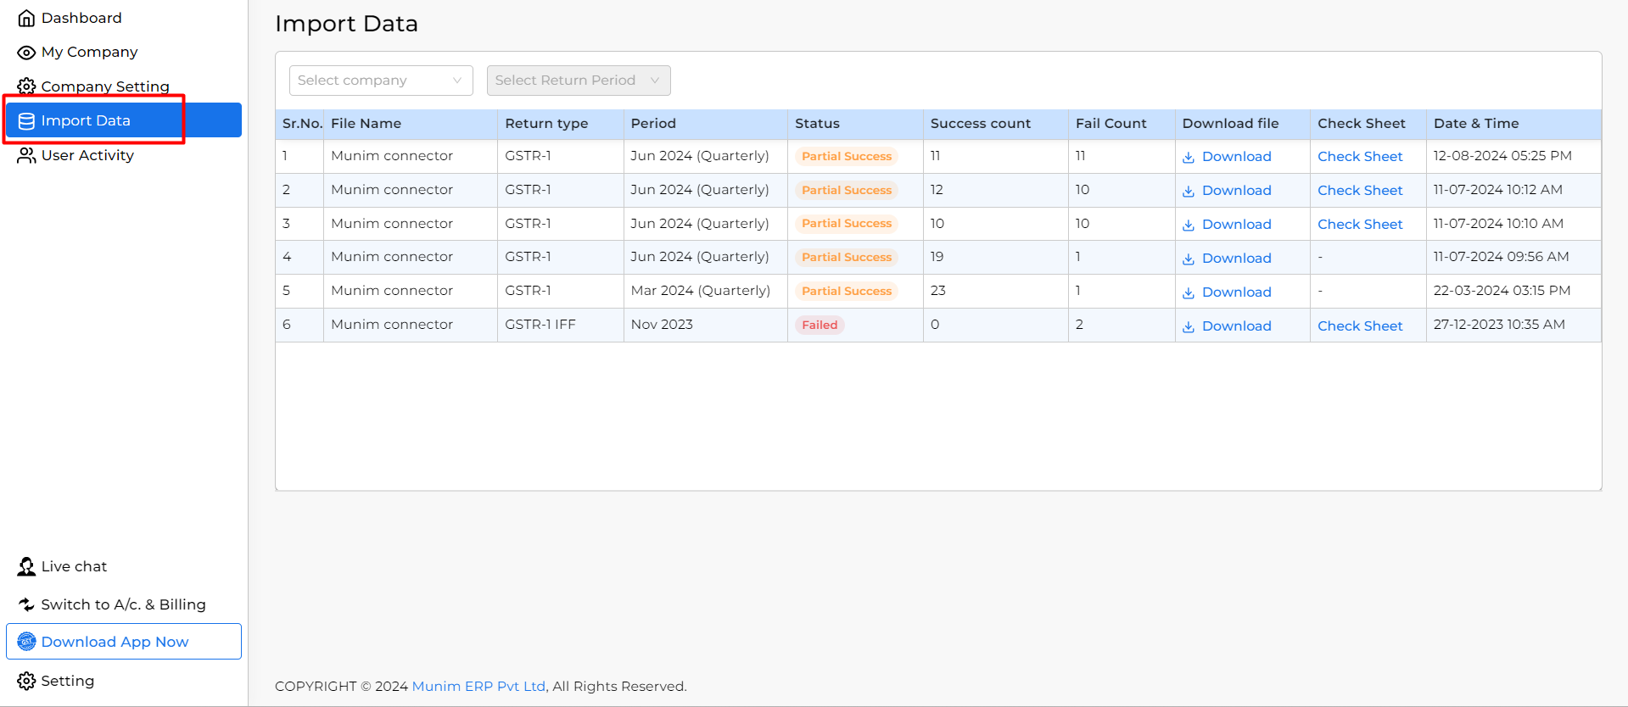1628x707 pixels.
Task: Open Company Setting menu item
Action: tap(105, 86)
